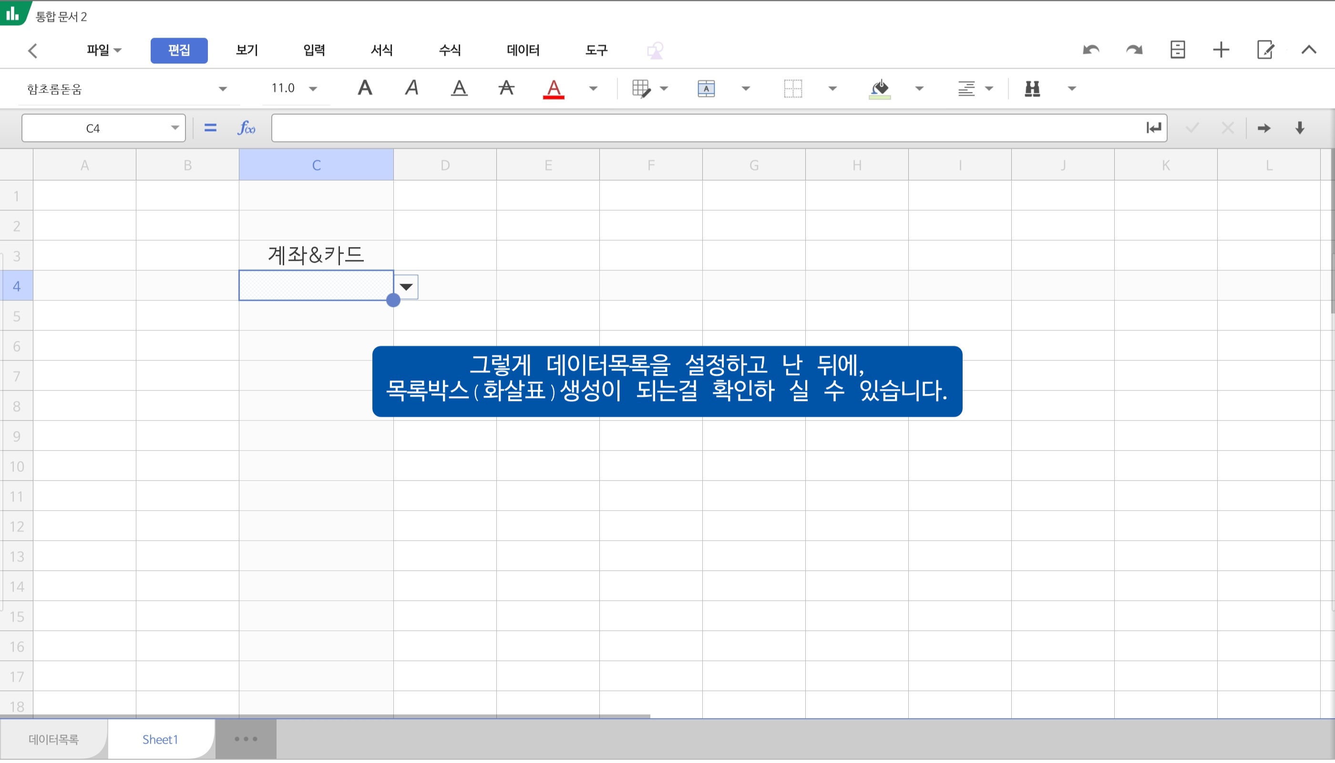The image size is (1335, 763).
Task: Open the C4 cell list arrow
Action: [406, 287]
